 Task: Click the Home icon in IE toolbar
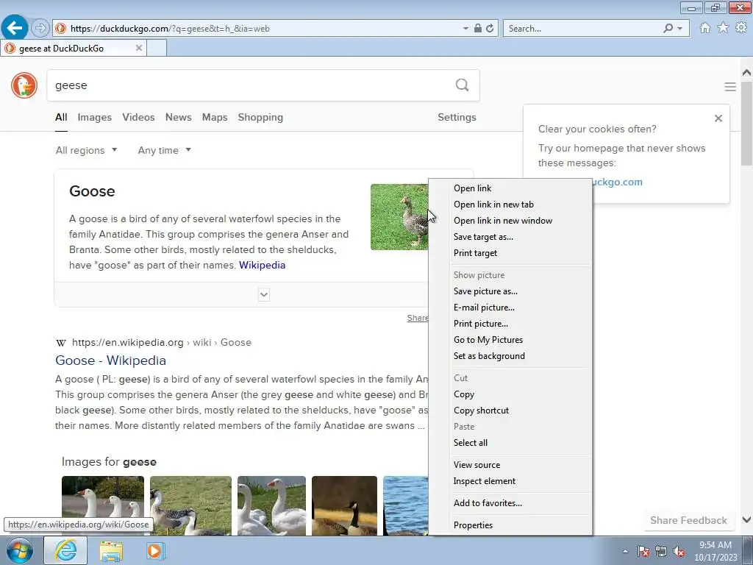705,28
